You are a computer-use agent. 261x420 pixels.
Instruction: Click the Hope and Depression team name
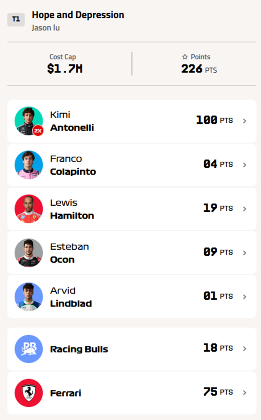[78, 15]
